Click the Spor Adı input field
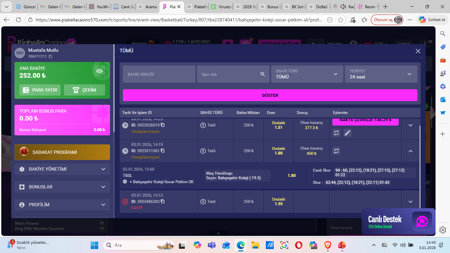Screen dimensions: 450x253 point(233,74)
